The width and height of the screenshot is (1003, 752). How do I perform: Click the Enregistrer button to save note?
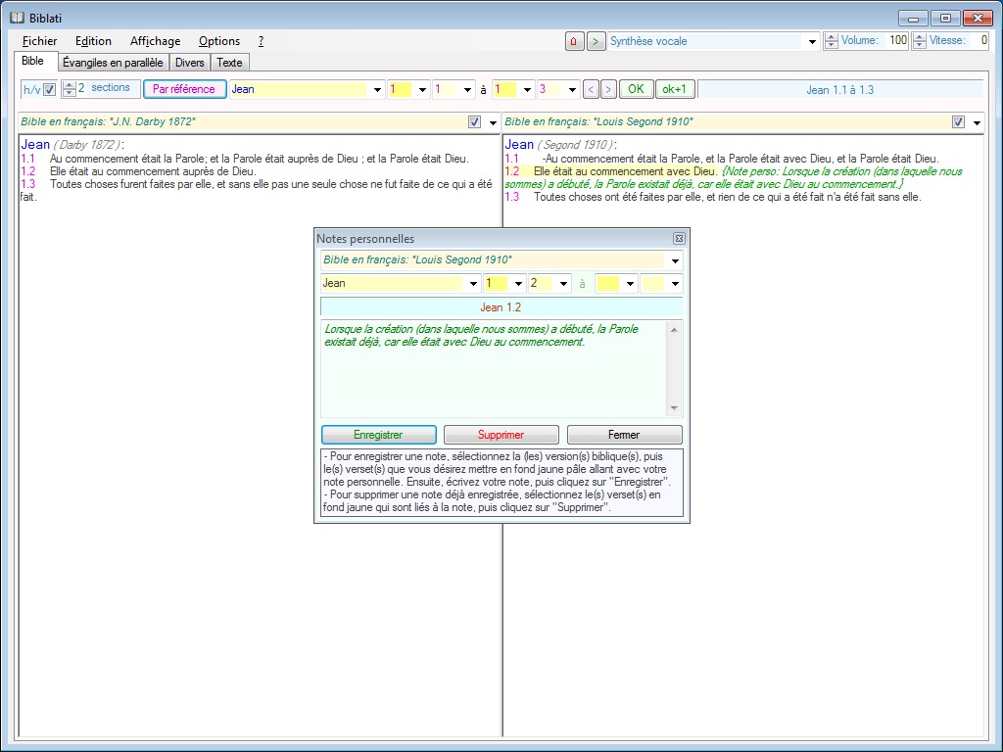pyautogui.click(x=378, y=435)
